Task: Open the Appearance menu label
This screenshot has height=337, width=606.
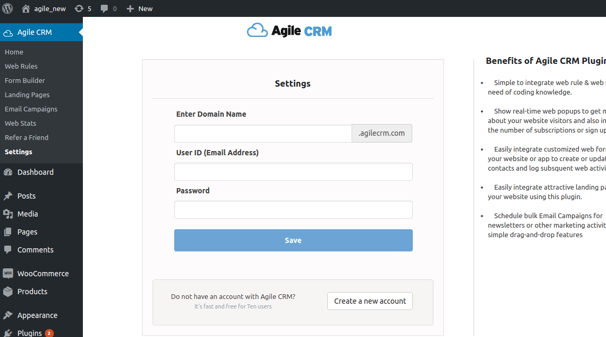Action: point(37,315)
